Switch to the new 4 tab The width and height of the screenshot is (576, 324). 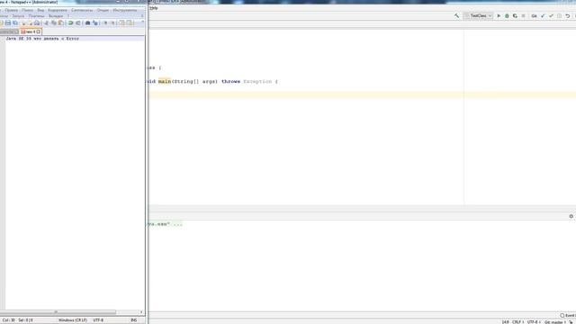[x=30, y=31]
